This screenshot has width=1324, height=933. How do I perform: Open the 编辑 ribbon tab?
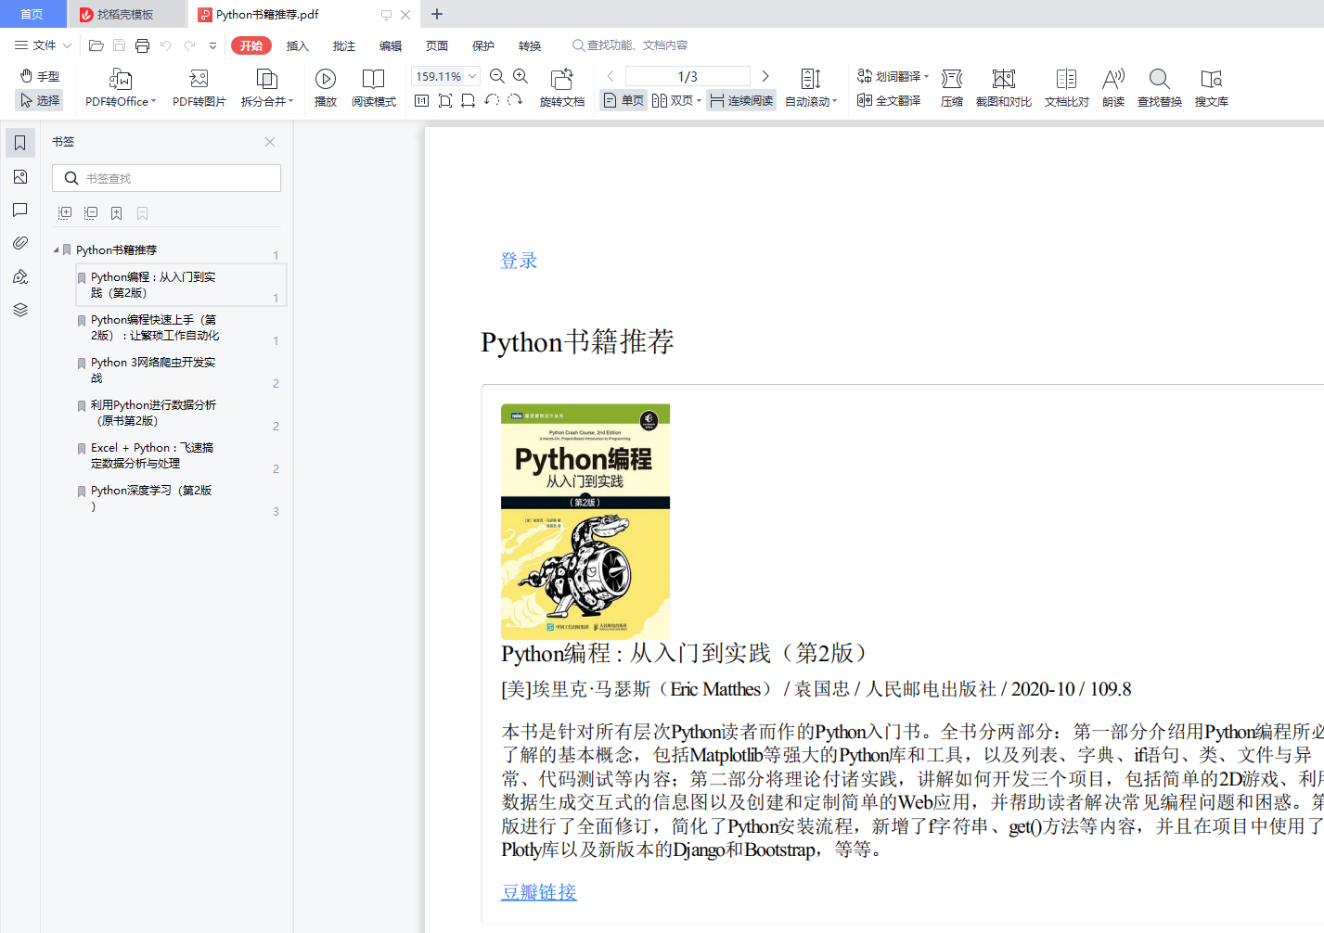(391, 45)
